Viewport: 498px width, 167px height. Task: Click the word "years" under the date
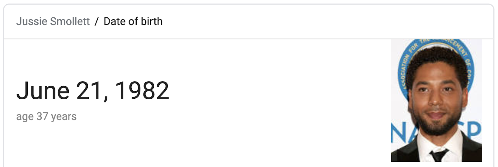pos(64,117)
